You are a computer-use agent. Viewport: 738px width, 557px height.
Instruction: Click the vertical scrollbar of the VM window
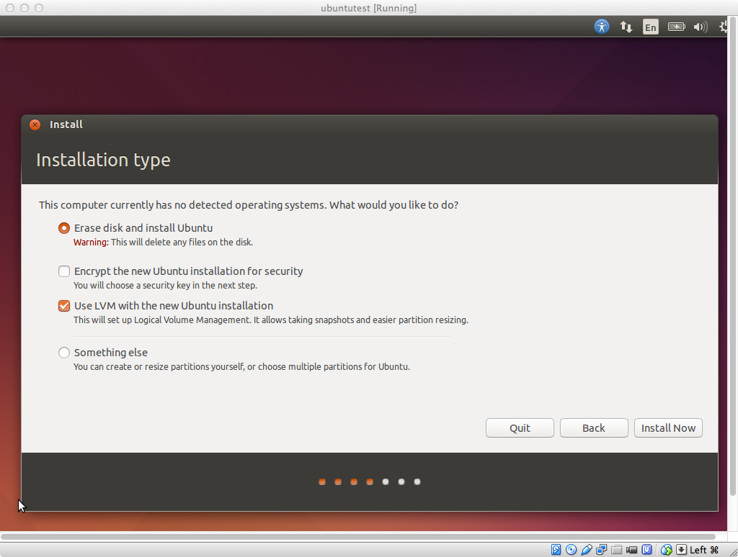732,256
